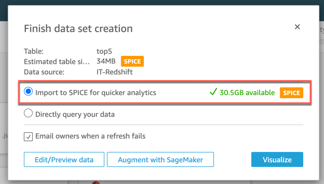Click the SPICE badge beside 34MB
This screenshot has width=324, height=184.
133,61
